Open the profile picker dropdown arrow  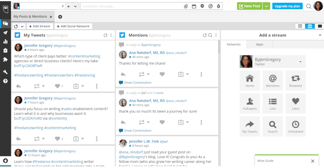click(x=75, y=6)
